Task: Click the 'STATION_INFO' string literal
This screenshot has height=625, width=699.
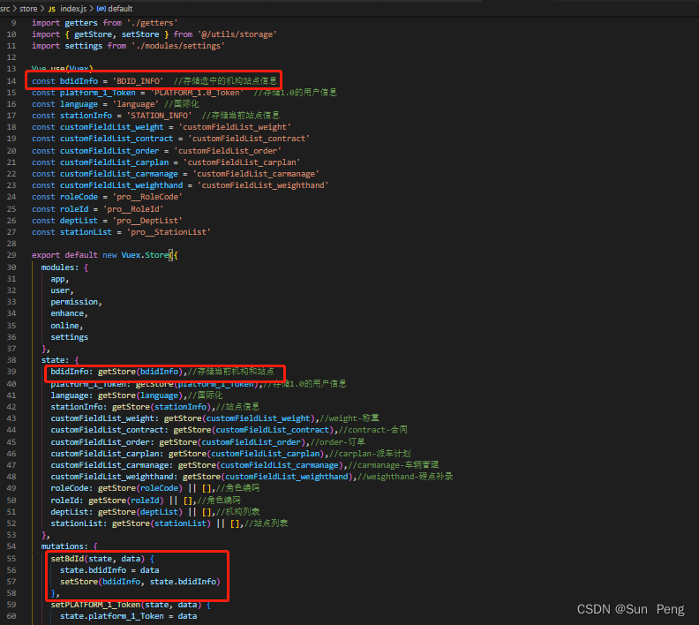Action: click(x=159, y=116)
